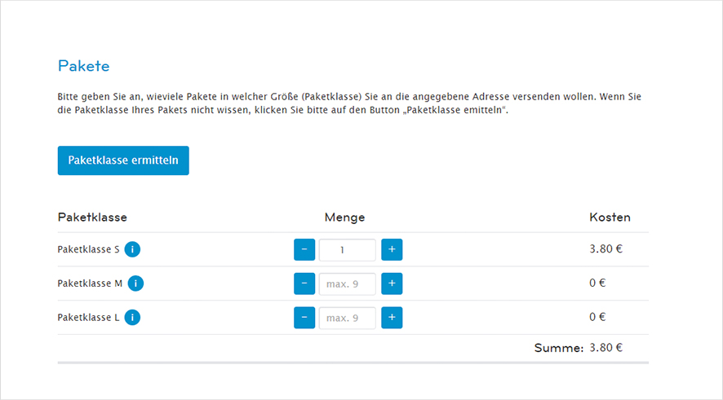The height and width of the screenshot is (400, 723).
Task: Click the Paketklasse ermitteln button
Action: coord(123,160)
